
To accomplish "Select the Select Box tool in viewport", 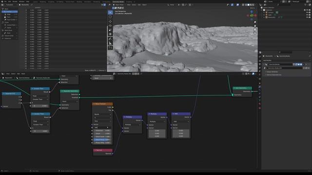I will tap(110, 12).
